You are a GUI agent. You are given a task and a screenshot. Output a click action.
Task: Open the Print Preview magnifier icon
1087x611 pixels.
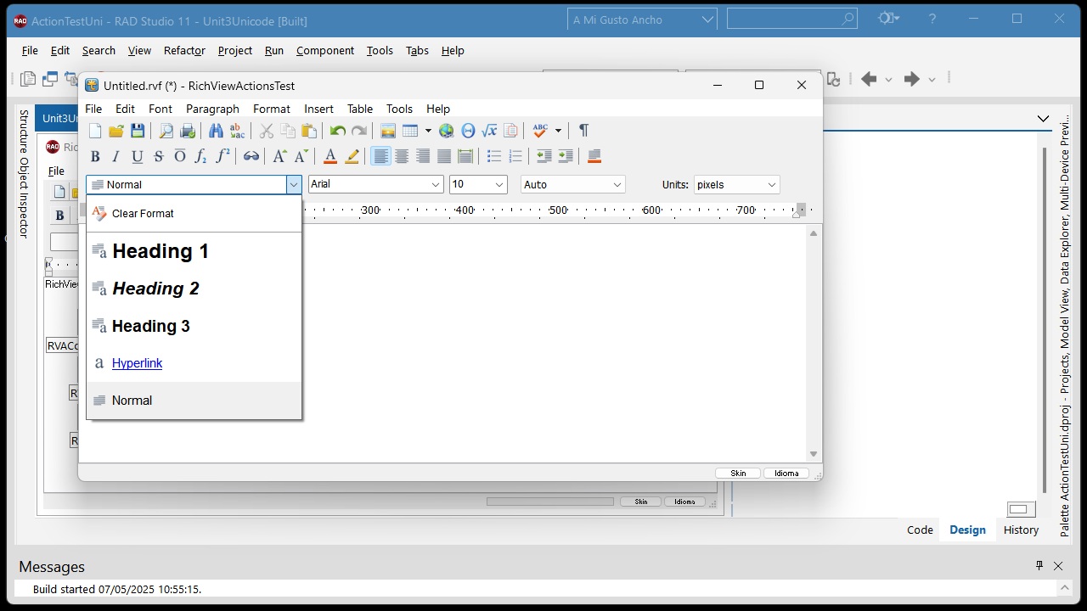(166, 131)
